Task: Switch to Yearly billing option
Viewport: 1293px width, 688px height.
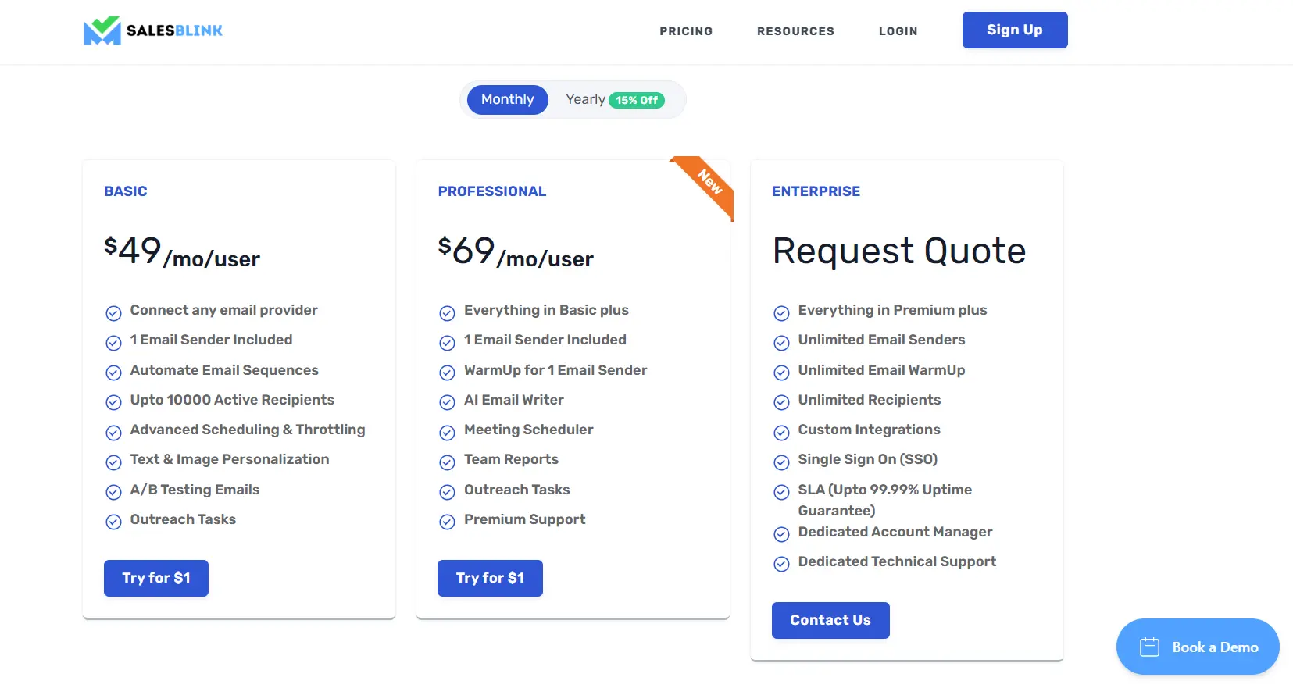Action: [x=585, y=100]
